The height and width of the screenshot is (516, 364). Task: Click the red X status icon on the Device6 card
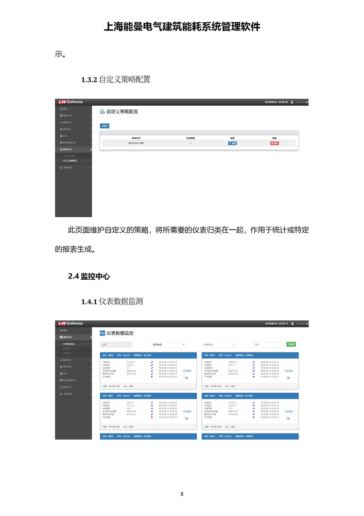(x=152, y=377)
